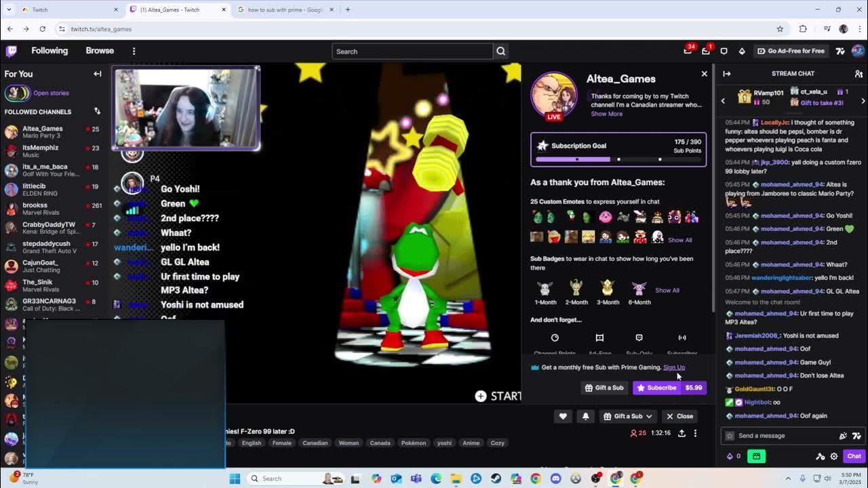This screenshot has height=488, width=868.
Task: Open the Windows Start menu
Action: [x=235, y=479]
